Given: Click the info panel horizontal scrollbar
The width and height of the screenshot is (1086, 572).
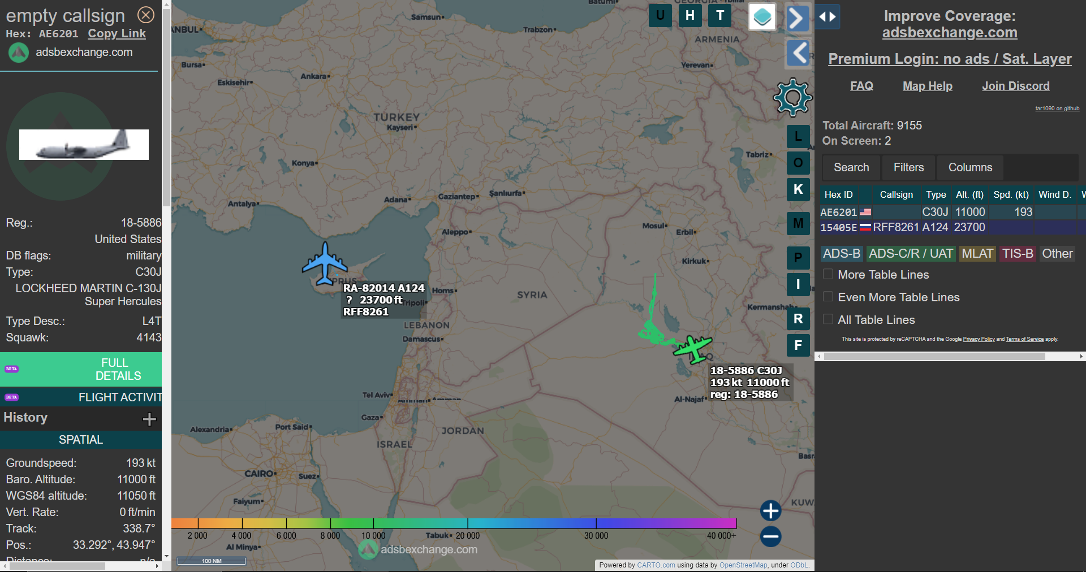Looking at the screenshot, I should (x=57, y=566).
